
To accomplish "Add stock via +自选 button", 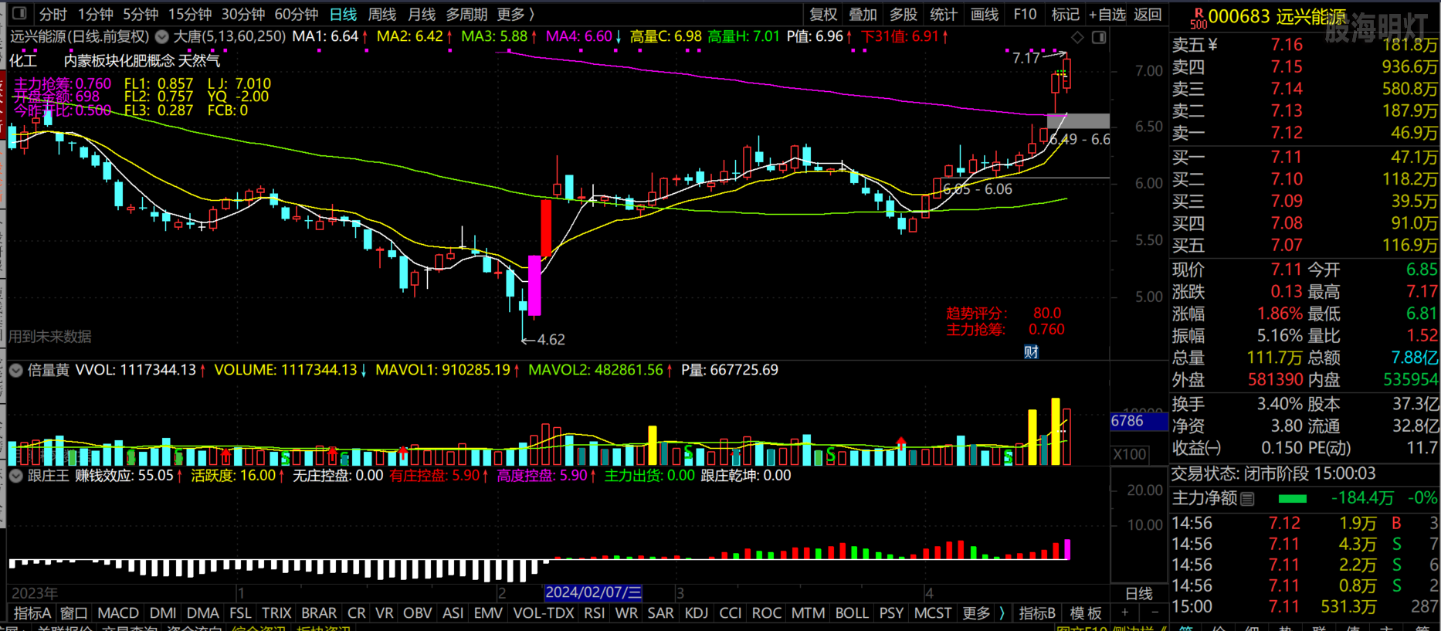I will coord(1107,14).
